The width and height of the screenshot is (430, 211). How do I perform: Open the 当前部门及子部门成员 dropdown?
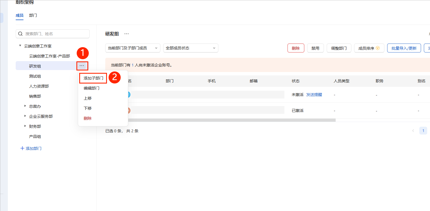133,48
